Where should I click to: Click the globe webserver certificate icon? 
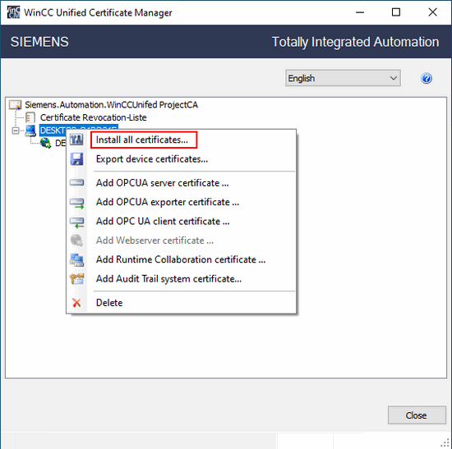tap(45, 143)
